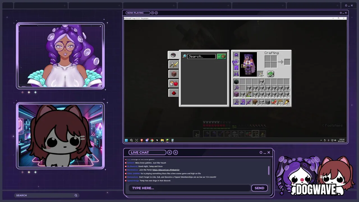
Task: Click the 'Mizu loves goblins' chat message
Action: point(151,163)
